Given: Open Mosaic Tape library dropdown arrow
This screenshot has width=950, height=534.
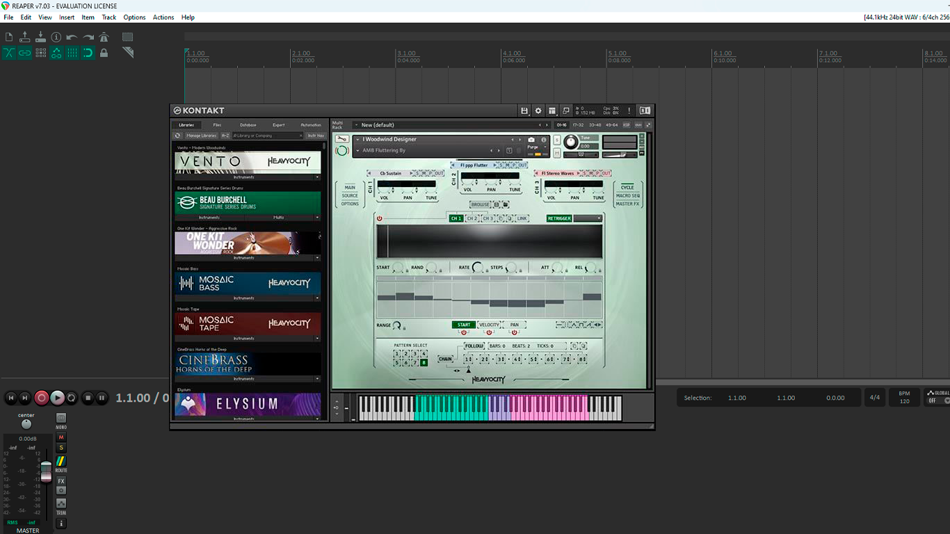Looking at the screenshot, I should click(317, 338).
